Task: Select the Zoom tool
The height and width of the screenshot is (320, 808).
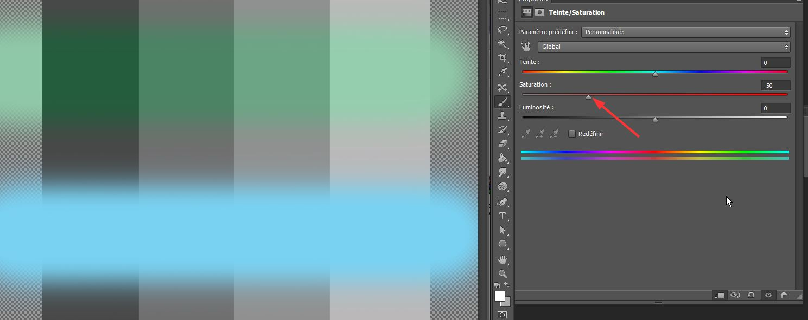Action: (502, 273)
